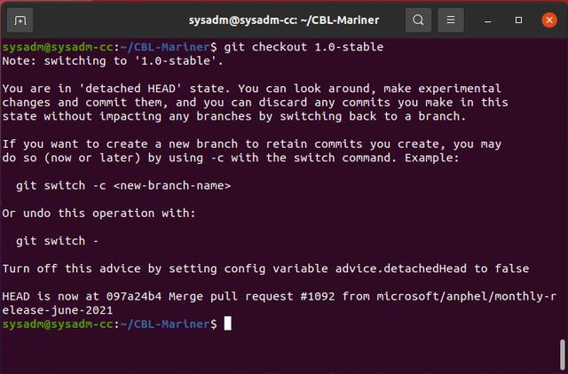Click the microsoft/anphel/monthly-r branch path
The height and width of the screenshot is (374, 568).
[466, 297]
